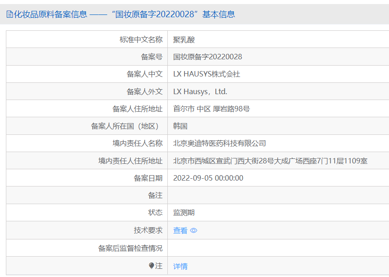Click the country value 韩国
The height and width of the screenshot is (277, 389).
click(180, 126)
